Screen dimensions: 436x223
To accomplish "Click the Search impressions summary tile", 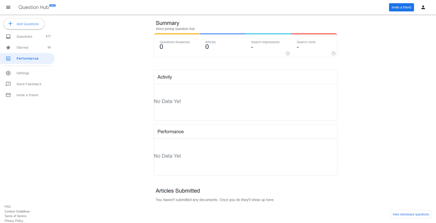I will [269, 45].
